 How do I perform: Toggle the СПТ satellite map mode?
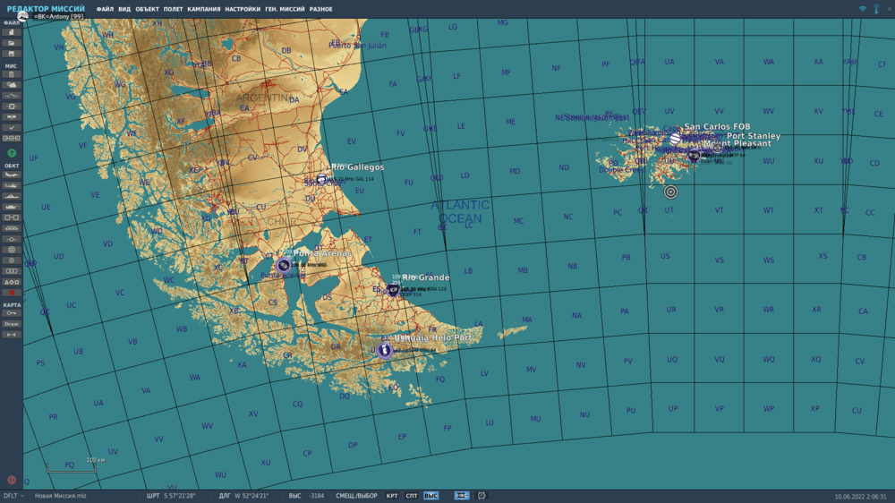pos(412,496)
